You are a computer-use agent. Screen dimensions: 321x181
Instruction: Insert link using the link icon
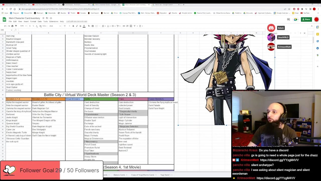pyautogui.click(x=124, y=26)
